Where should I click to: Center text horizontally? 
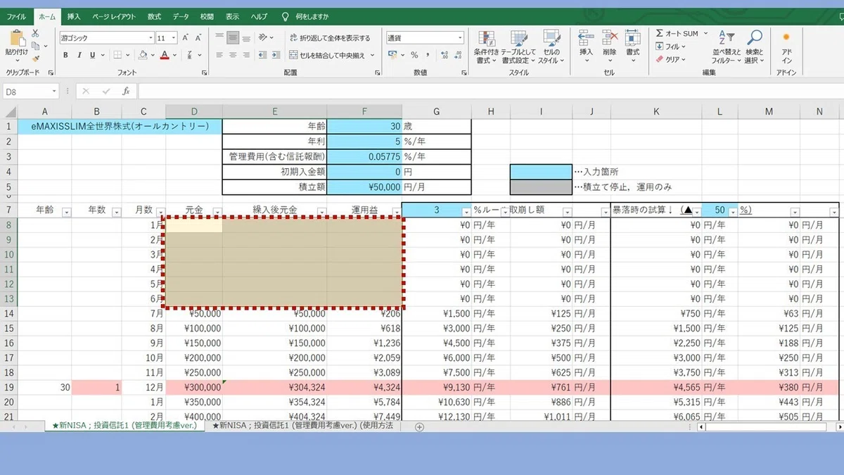click(x=233, y=55)
